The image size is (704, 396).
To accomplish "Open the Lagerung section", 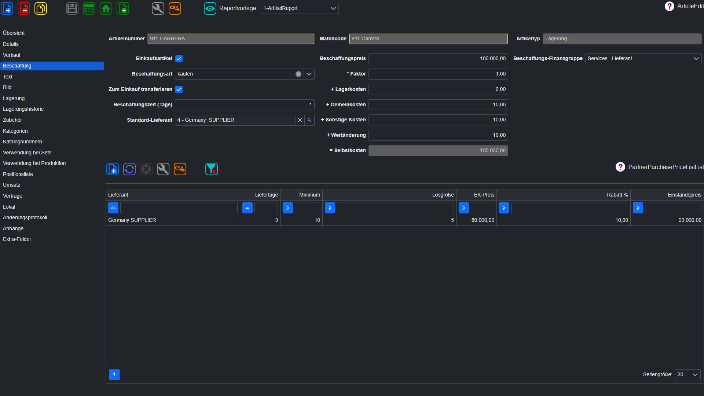I will point(14,99).
